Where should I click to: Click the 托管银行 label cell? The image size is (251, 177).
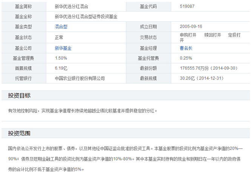tap(24, 78)
